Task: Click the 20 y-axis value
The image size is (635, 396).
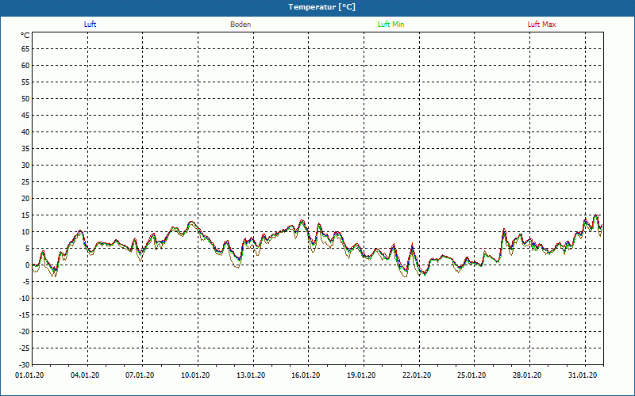Action: 25,199
